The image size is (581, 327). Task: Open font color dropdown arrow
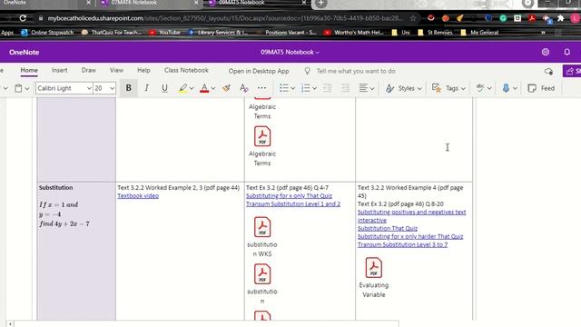click(213, 88)
